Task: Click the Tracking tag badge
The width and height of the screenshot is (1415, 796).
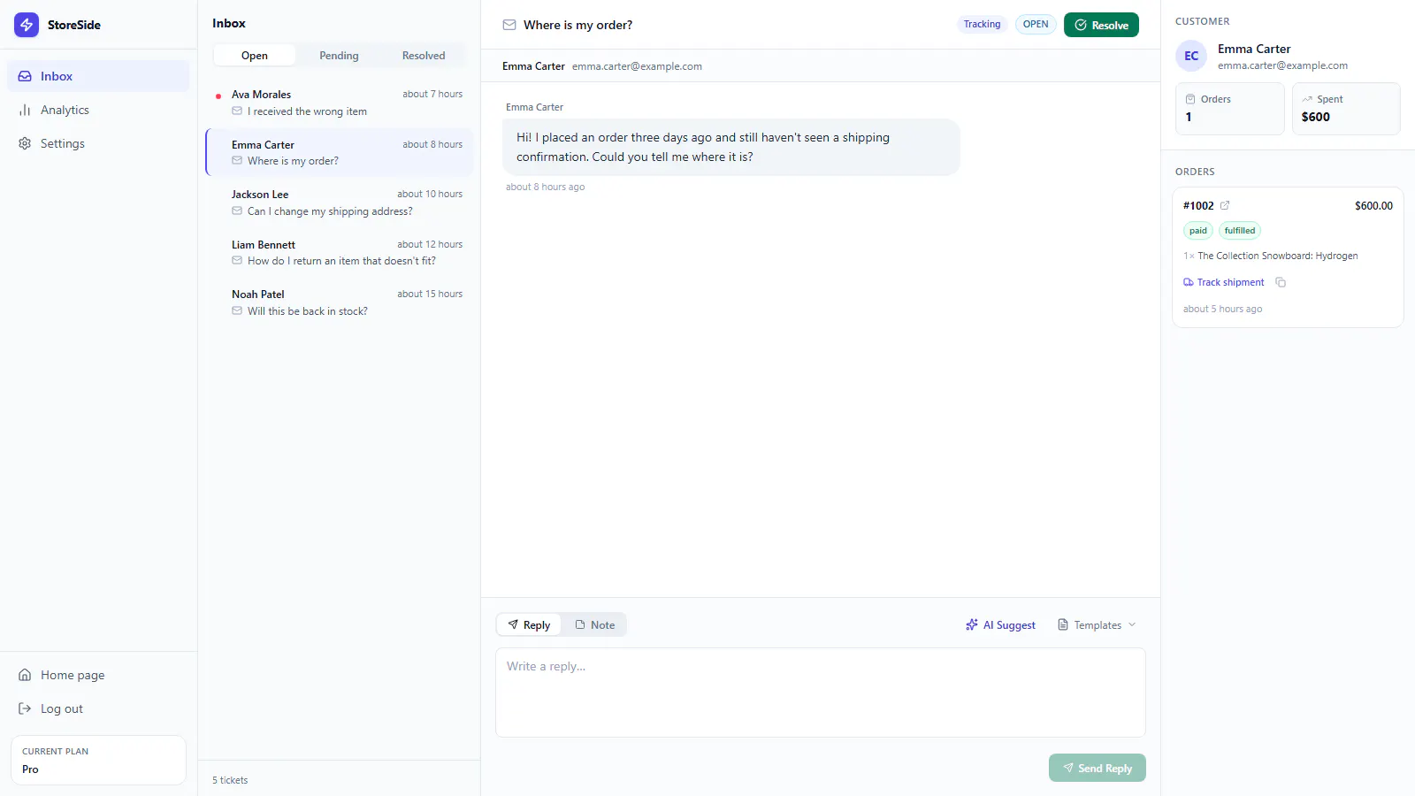Action: point(982,25)
